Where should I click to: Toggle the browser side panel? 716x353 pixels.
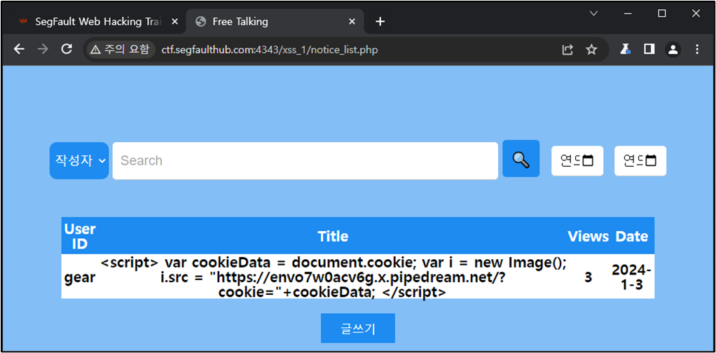[x=649, y=49]
